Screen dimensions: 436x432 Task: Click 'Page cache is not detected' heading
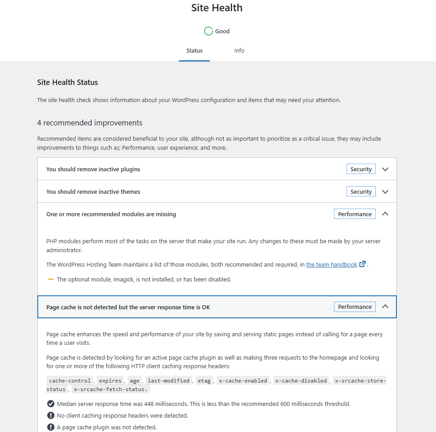click(128, 307)
